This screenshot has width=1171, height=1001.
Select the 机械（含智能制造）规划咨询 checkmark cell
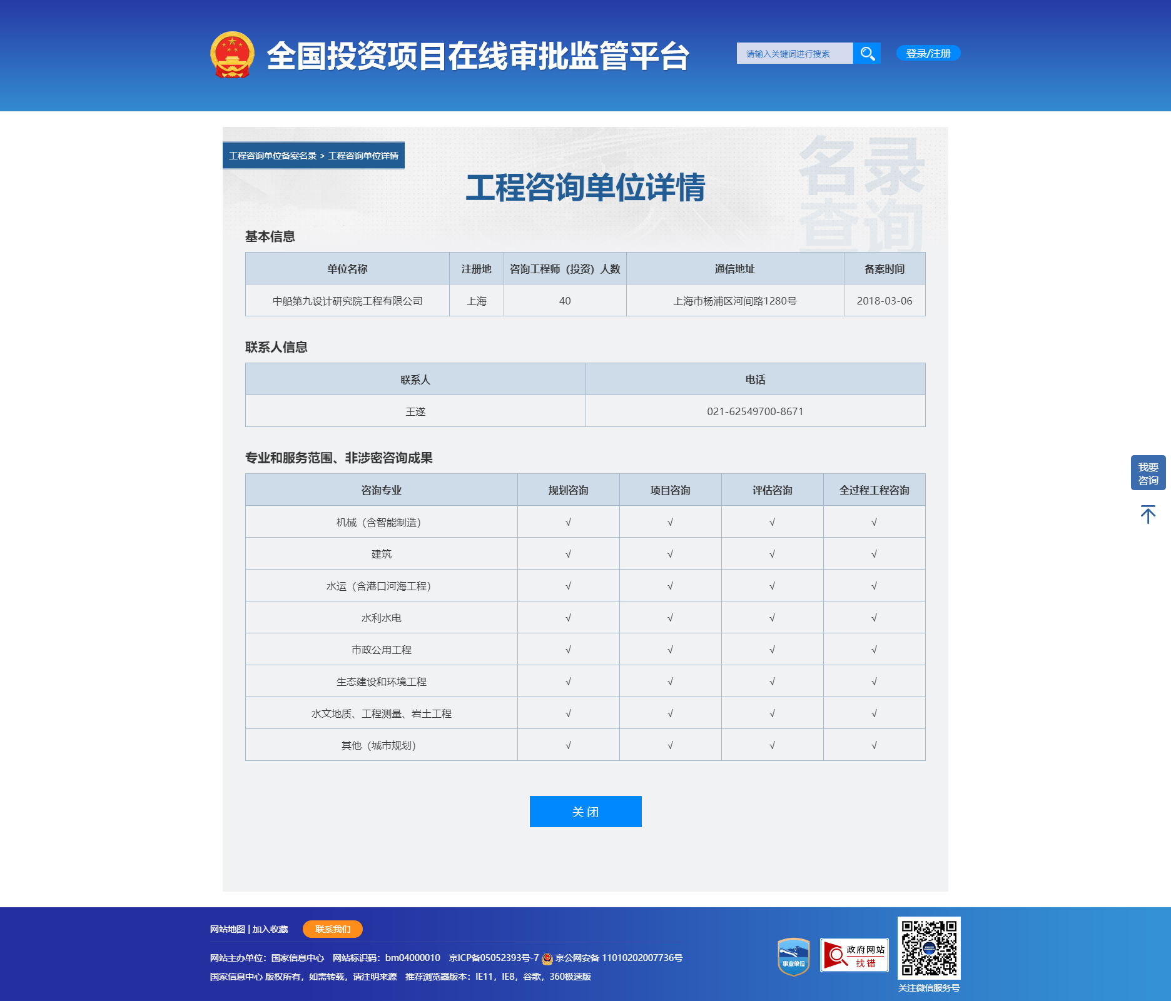[568, 521]
